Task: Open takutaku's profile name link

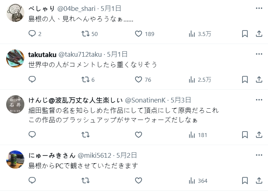Action: (42, 55)
